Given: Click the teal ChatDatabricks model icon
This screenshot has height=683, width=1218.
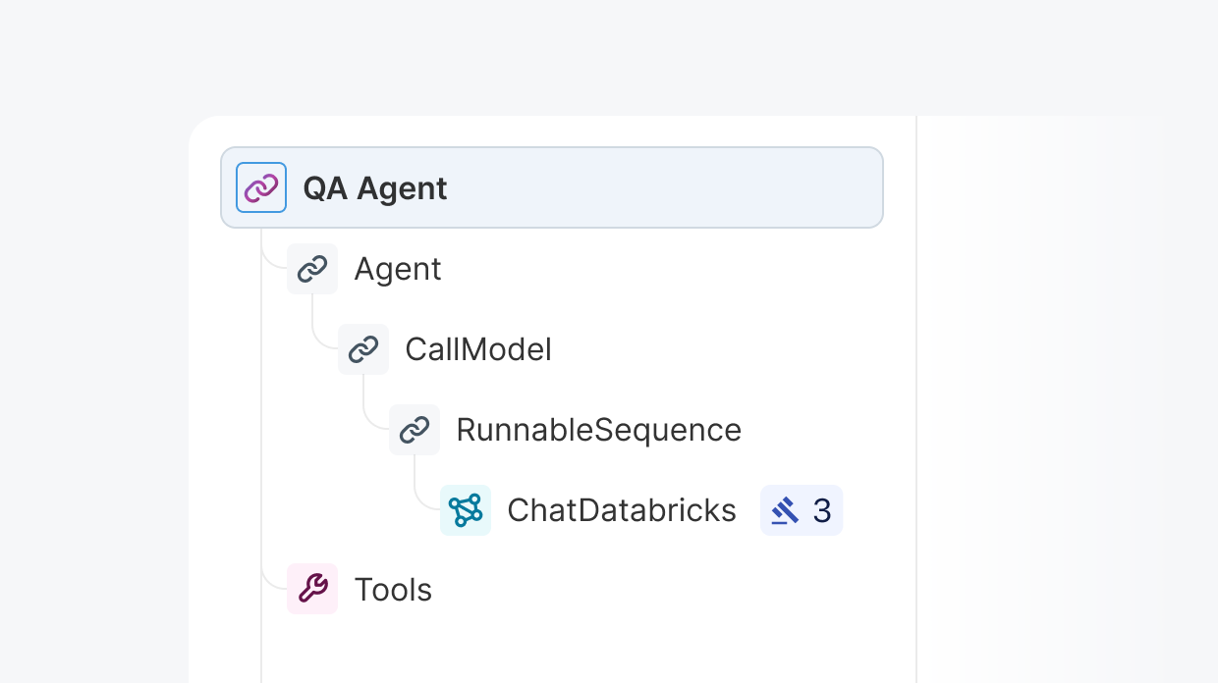Looking at the screenshot, I should [x=466, y=510].
